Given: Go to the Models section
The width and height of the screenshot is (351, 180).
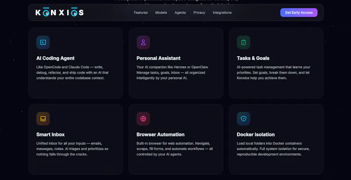Looking at the screenshot, I should (x=161, y=13).
